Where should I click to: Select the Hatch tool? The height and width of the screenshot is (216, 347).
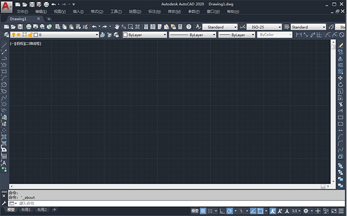(4, 137)
